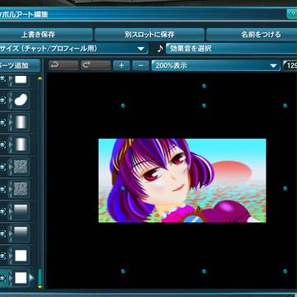Image resolution: width=297 pixels, height=297 pixels.
Task: Zoom in with the plus button
Action: coord(121,66)
